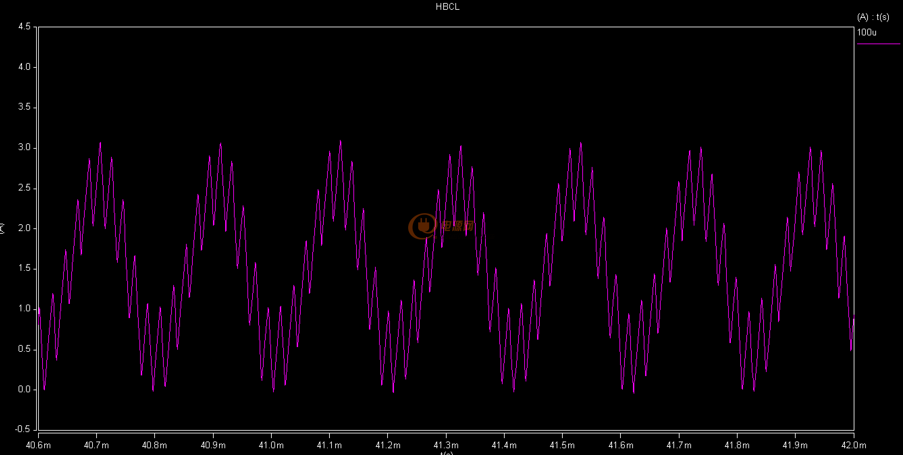Image resolution: width=903 pixels, height=455 pixels.
Task: Click the 41.0m x-axis label
Action: [x=271, y=445]
